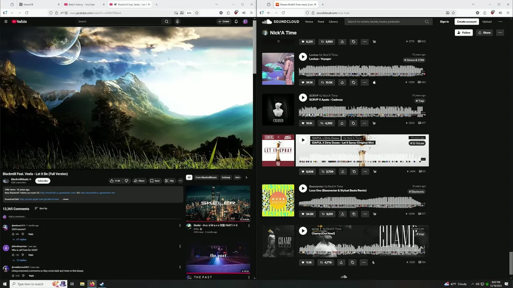513x288 pixels.
Task: Play 1DAFUL X Dirty Doses track
Action: [303, 140]
